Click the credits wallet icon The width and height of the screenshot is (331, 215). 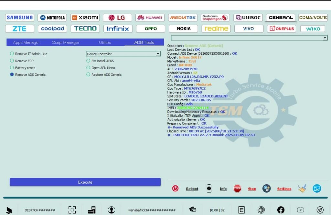pos(193,209)
